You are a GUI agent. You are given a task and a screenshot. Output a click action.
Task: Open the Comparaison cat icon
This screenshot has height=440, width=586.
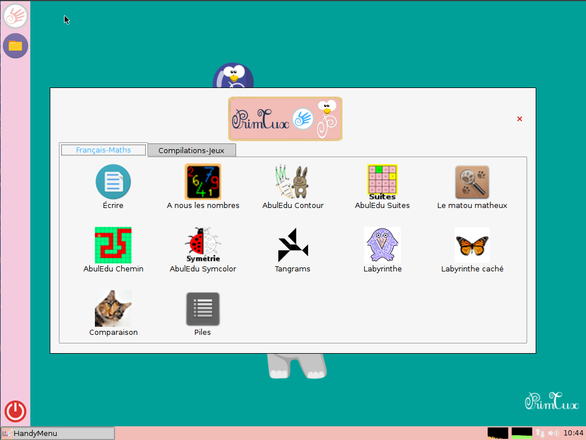coord(113,309)
